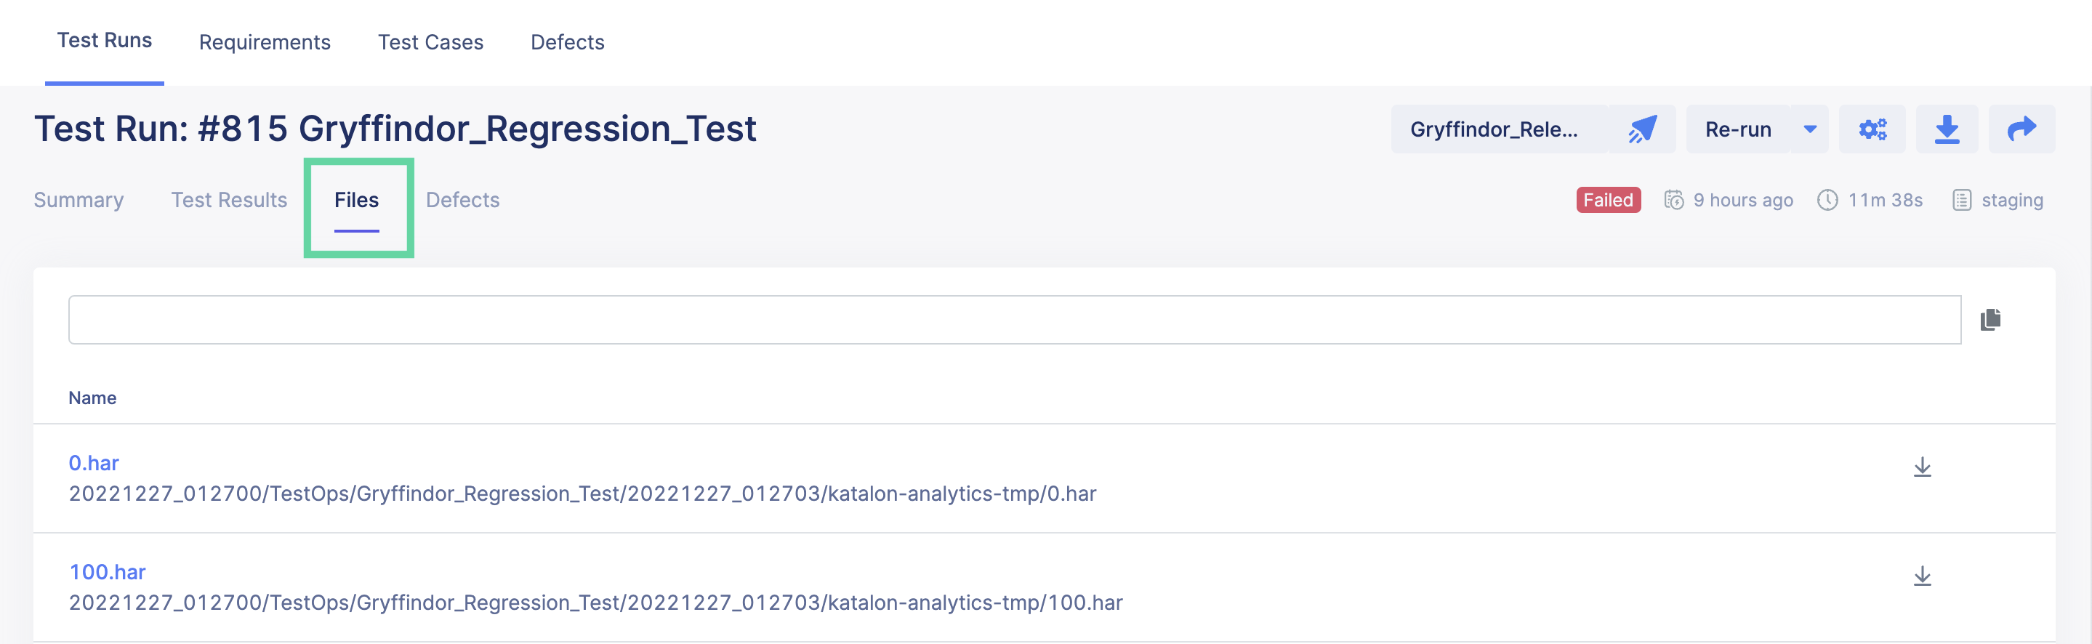Open the Summary tab of the test run
Image resolution: width=2092 pixels, height=644 pixels.
[x=78, y=199]
